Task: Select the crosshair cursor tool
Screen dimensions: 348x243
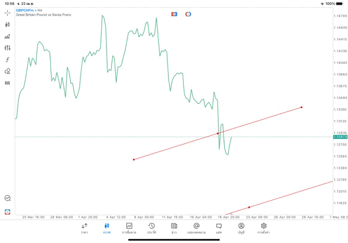Action: pos(8,13)
